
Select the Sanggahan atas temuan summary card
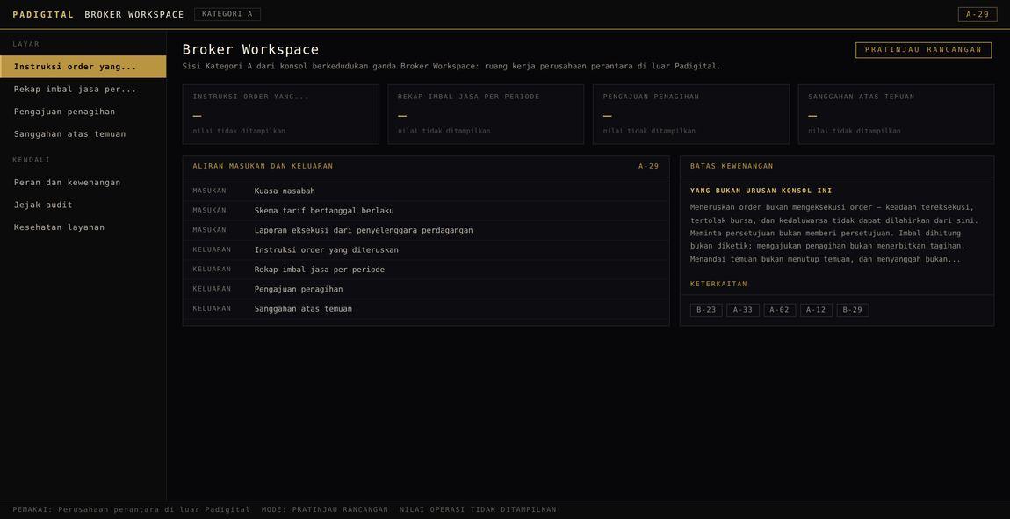[x=896, y=114]
